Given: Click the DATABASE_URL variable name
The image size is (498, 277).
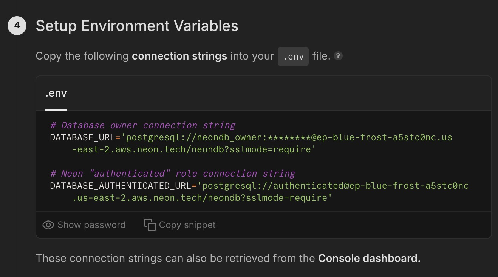Looking at the screenshot, I should tap(82, 137).
